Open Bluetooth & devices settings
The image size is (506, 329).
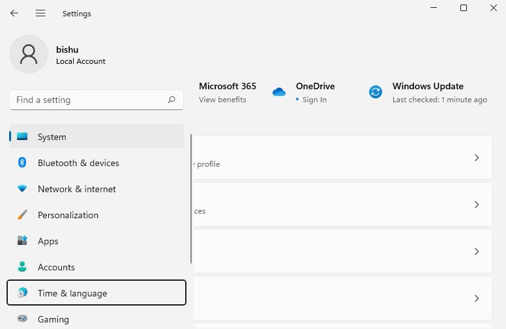(x=97, y=163)
